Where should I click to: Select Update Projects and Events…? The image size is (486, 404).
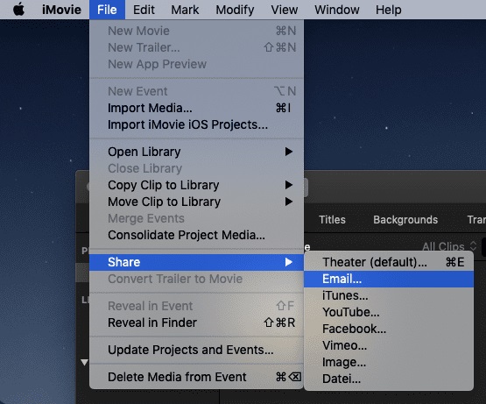click(196, 350)
